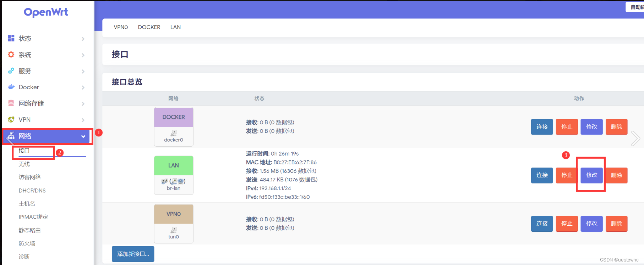Click 停止 for the DOCKER interface
This screenshot has height=265, width=644.
click(567, 127)
